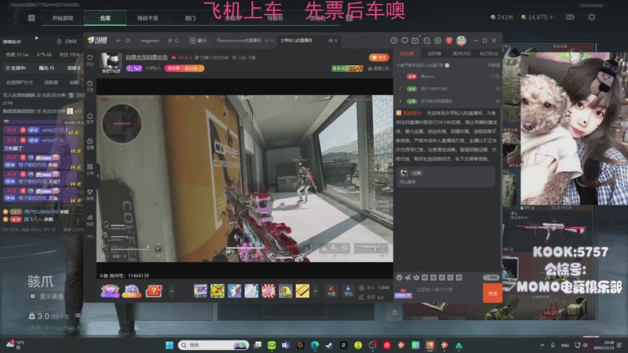Screen dimensions: 628x353
Task: Collapse Douyu sidebar with left chevron
Action: pyautogui.click(x=98, y=176)
